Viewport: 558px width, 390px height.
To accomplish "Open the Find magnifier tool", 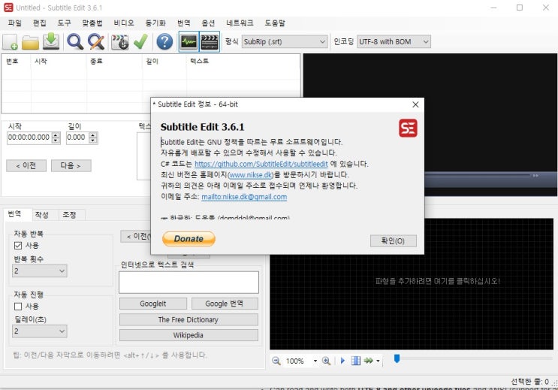I will point(75,41).
